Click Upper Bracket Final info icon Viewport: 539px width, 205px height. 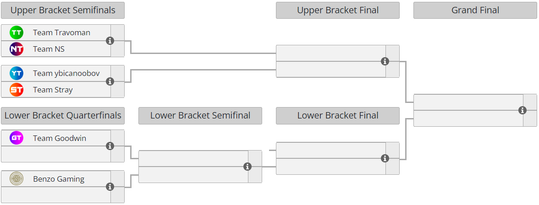pos(385,61)
